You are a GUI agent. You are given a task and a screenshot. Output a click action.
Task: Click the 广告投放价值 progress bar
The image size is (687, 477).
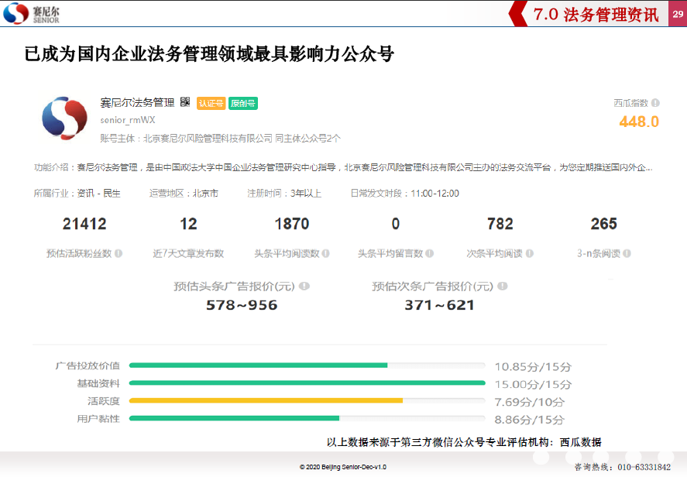(x=307, y=365)
